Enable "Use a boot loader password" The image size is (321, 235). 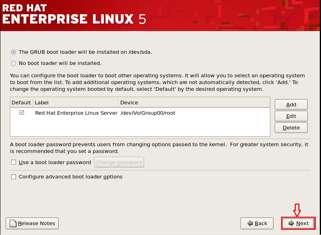(13, 162)
